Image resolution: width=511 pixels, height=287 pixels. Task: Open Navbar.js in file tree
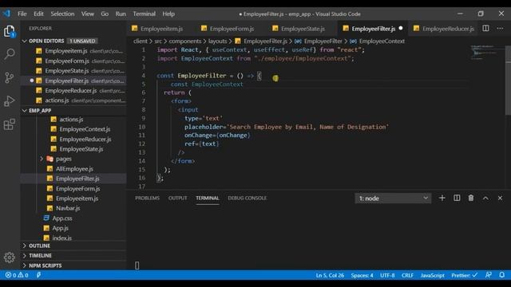click(68, 208)
